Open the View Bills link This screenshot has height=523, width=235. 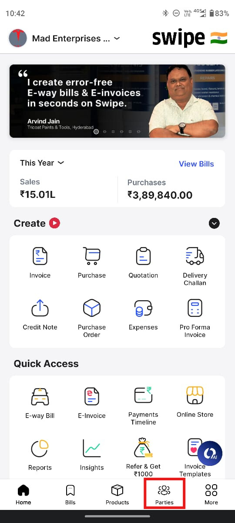click(x=196, y=164)
